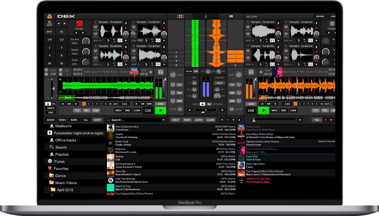Viewport: 379px width, 216px height.
Task: Click the loop icon on sample slot 3
Action: point(114,64)
